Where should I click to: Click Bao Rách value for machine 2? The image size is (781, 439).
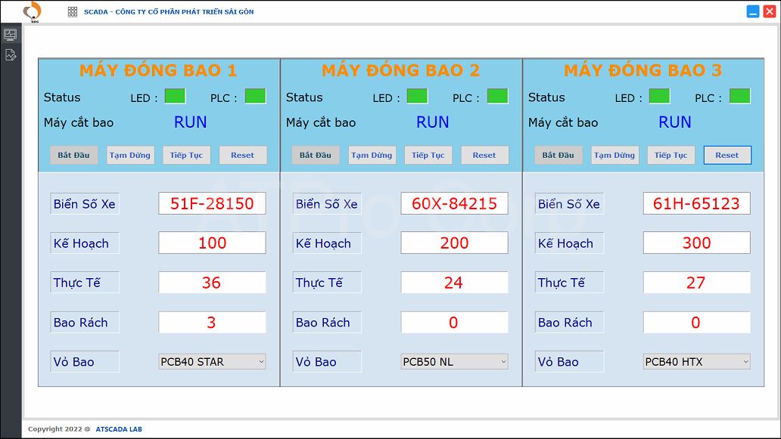454,322
